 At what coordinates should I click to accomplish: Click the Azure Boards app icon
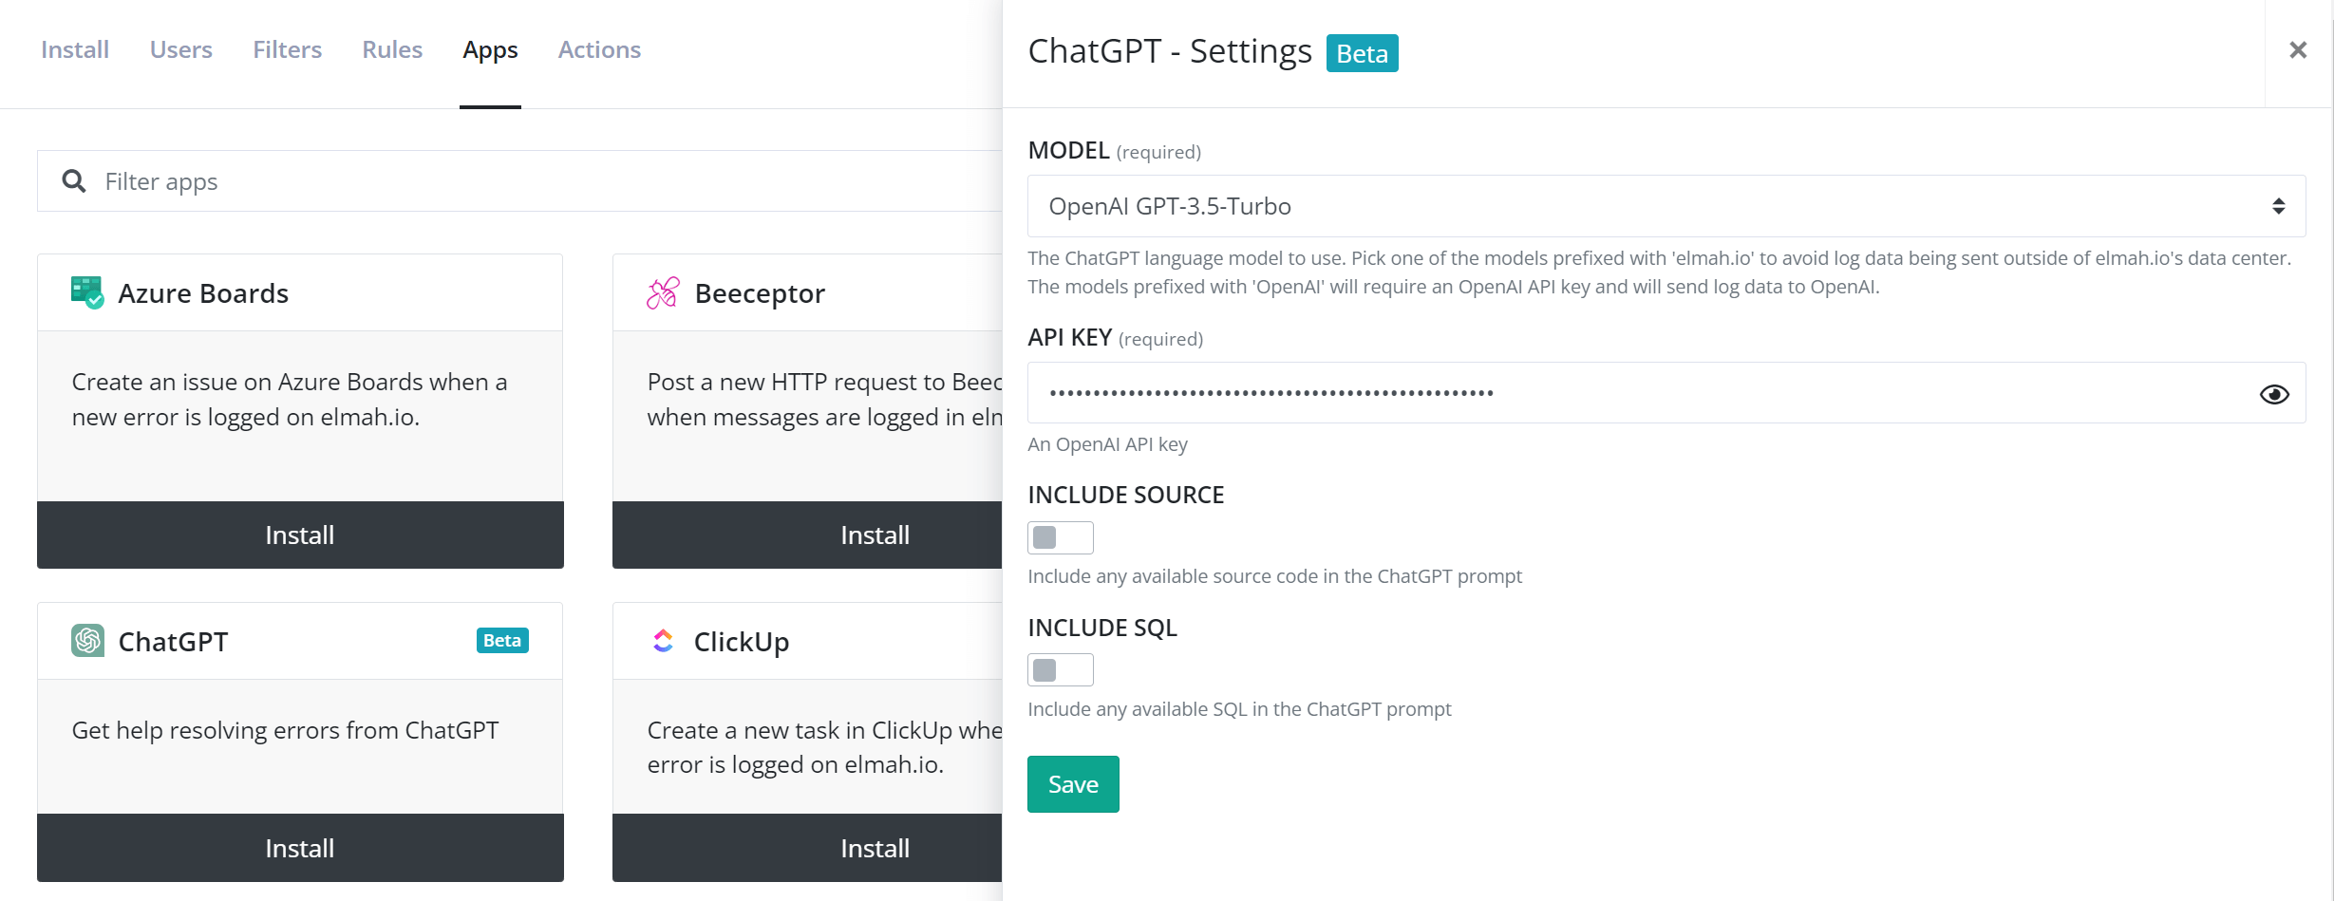tap(86, 292)
